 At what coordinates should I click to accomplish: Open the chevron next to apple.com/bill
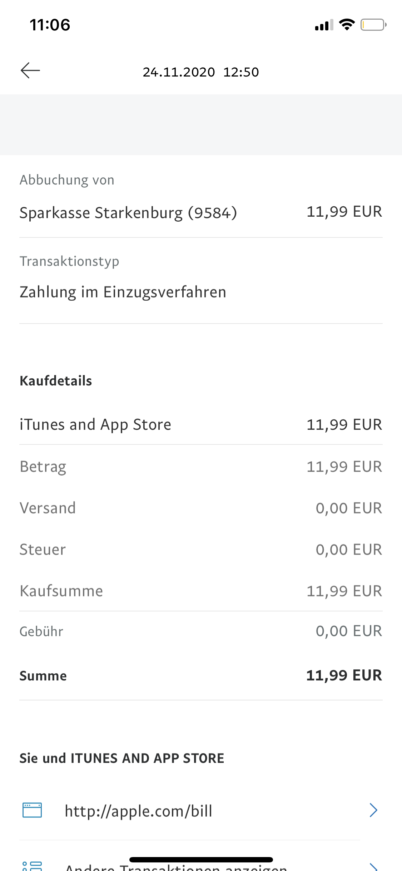point(373,810)
